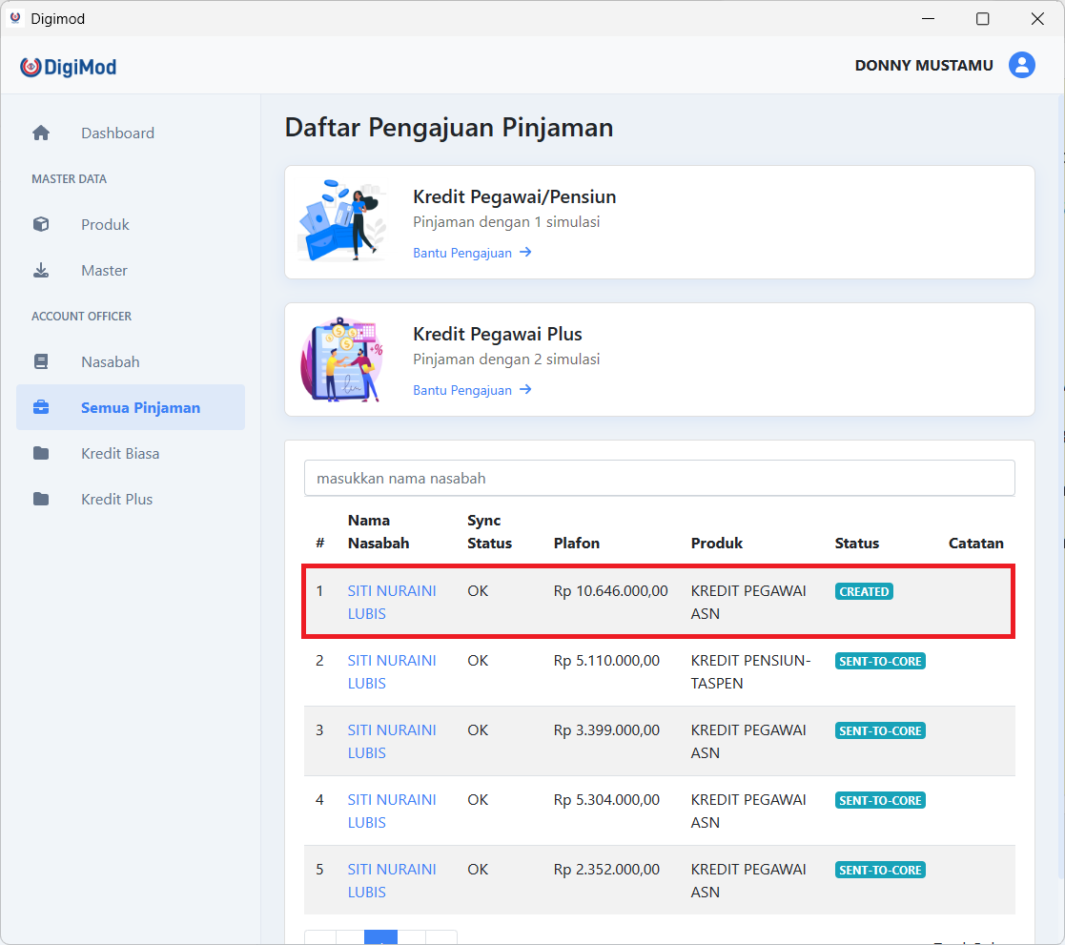Open the Kredit Biasa menu item
Viewport: 1065px width, 945px height.
coord(119,453)
